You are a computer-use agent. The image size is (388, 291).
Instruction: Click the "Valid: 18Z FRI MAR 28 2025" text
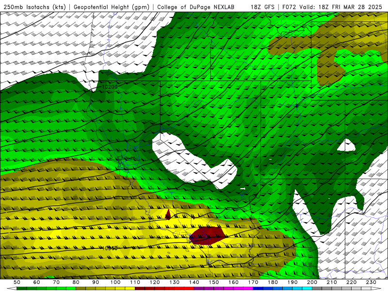pos(341,7)
